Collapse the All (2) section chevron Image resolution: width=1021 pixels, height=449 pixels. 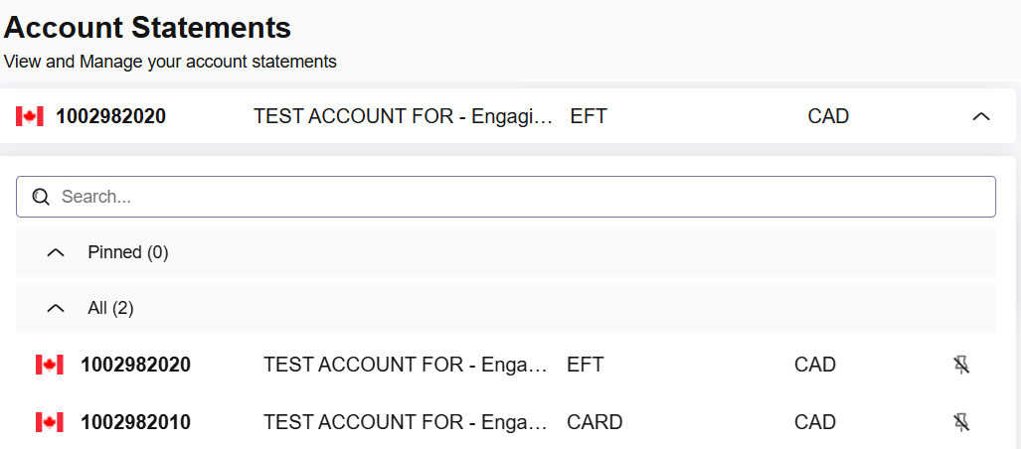tap(57, 308)
